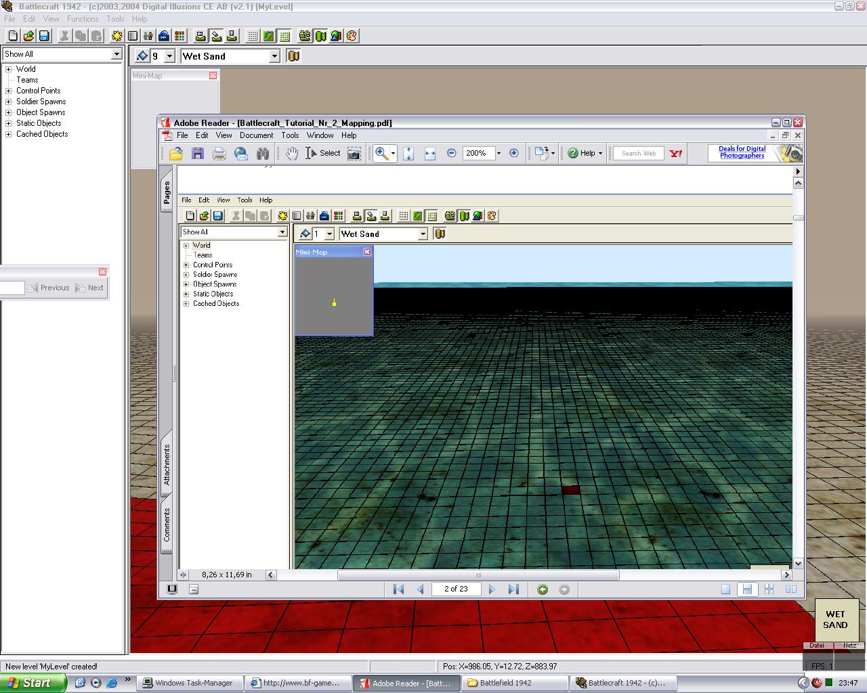Switch to Continuous page layout in Adobe Reader
The image size is (867, 693).
point(747,589)
